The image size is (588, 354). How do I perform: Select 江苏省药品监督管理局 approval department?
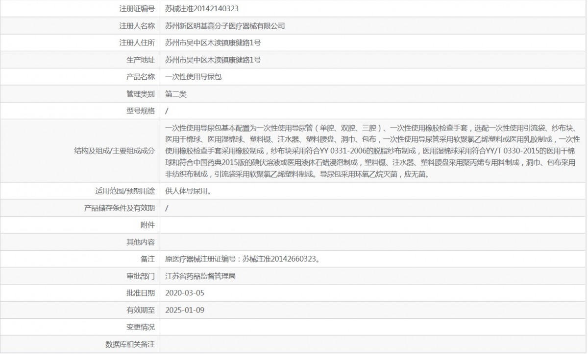pyautogui.click(x=200, y=276)
